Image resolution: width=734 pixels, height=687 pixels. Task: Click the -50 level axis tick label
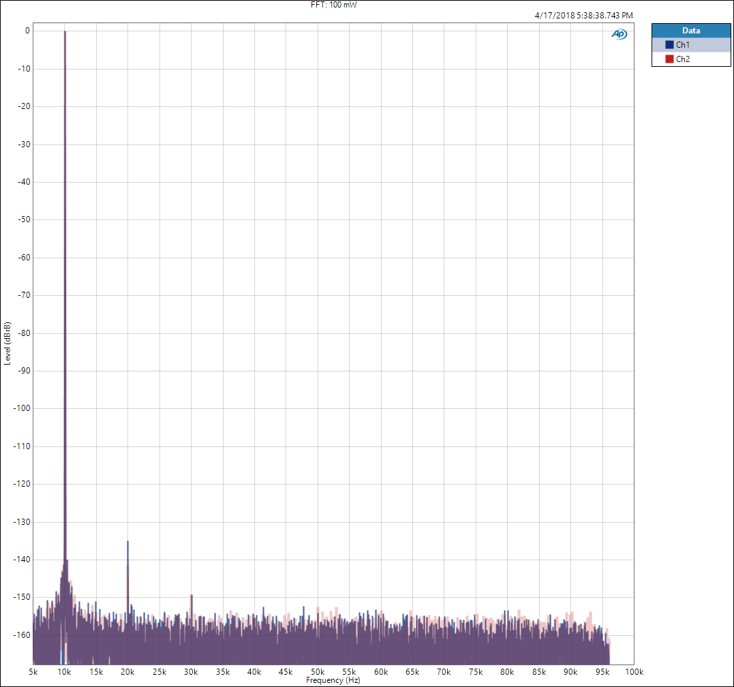click(23, 219)
